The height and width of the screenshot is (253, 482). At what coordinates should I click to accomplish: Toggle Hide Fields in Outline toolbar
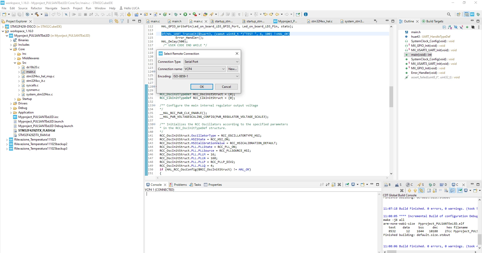pos(456,27)
